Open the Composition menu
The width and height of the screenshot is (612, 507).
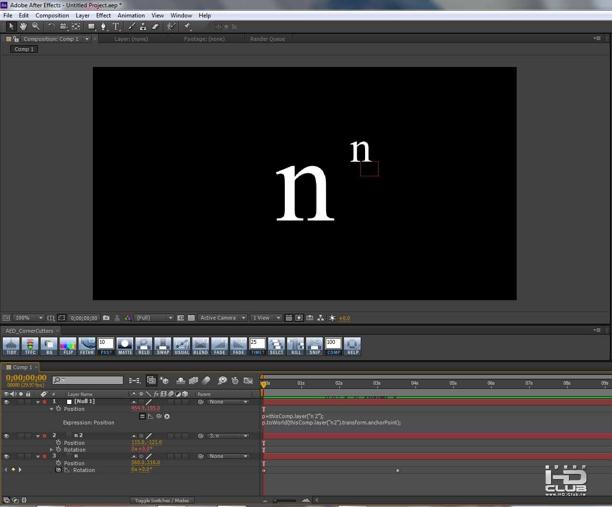52,16
